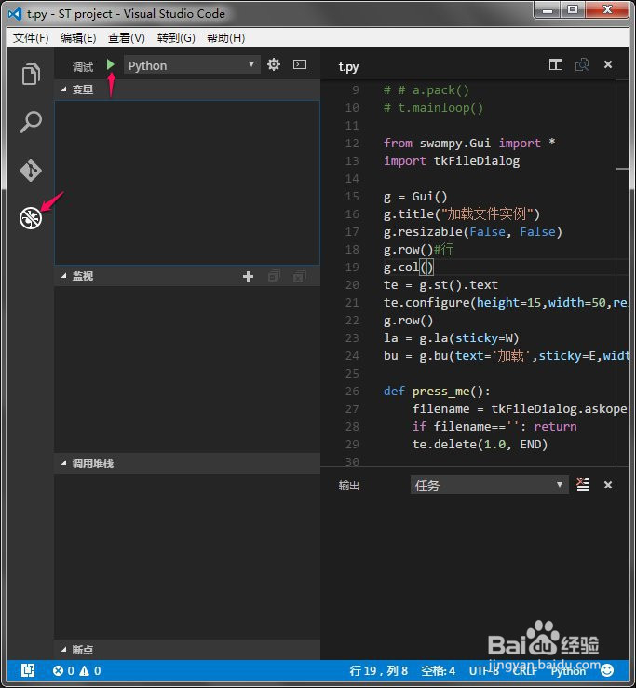The height and width of the screenshot is (688, 636).
Task: Click the 调试 label in debug toolbar
Action: 83,67
